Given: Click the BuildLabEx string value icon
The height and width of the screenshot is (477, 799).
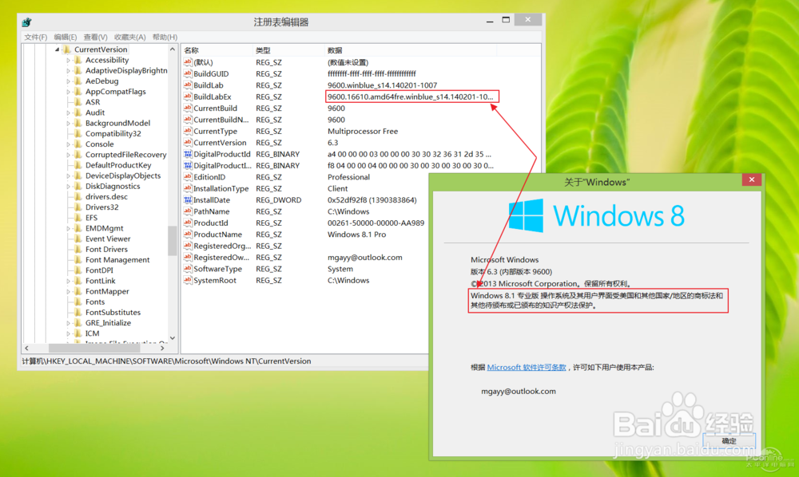Looking at the screenshot, I should (188, 97).
